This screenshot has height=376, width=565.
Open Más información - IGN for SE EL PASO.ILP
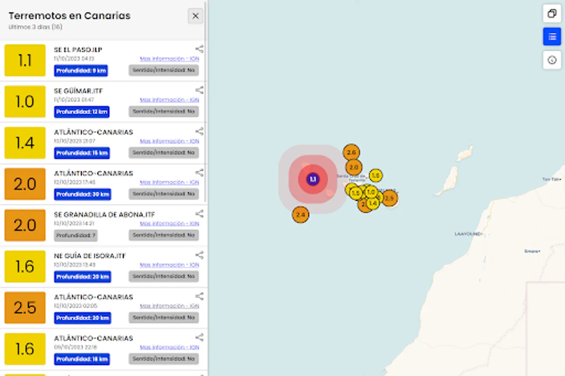click(x=169, y=58)
